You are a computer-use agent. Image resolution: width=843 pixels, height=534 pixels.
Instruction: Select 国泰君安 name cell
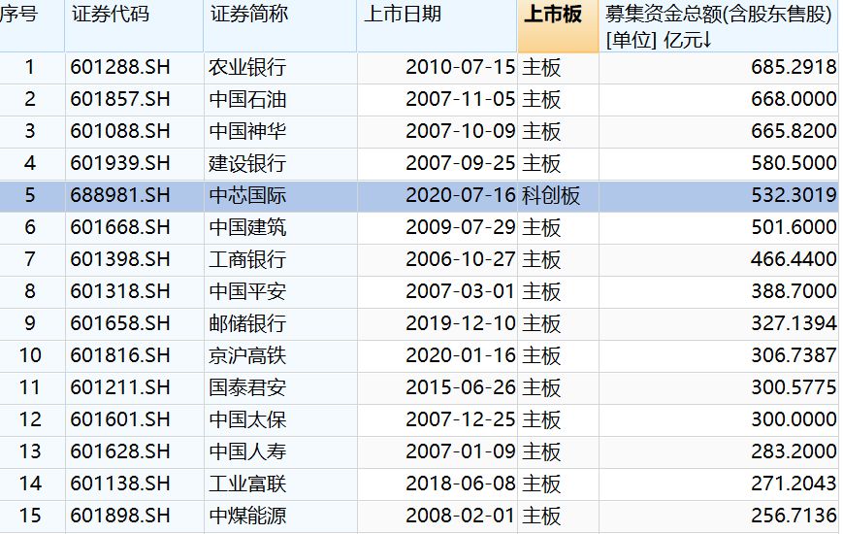pos(280,388)
